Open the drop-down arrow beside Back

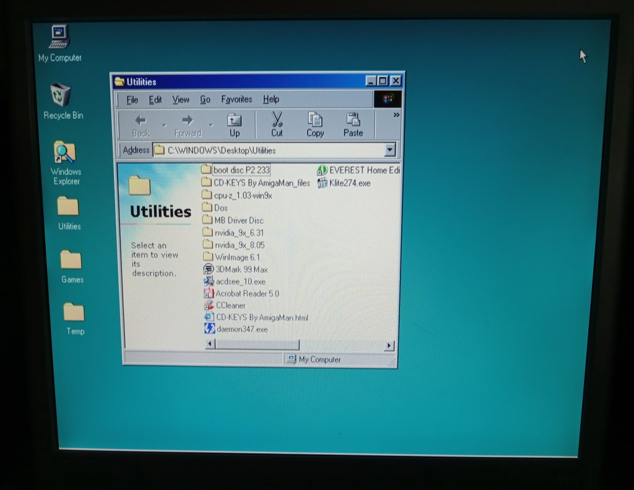(164, 126)
